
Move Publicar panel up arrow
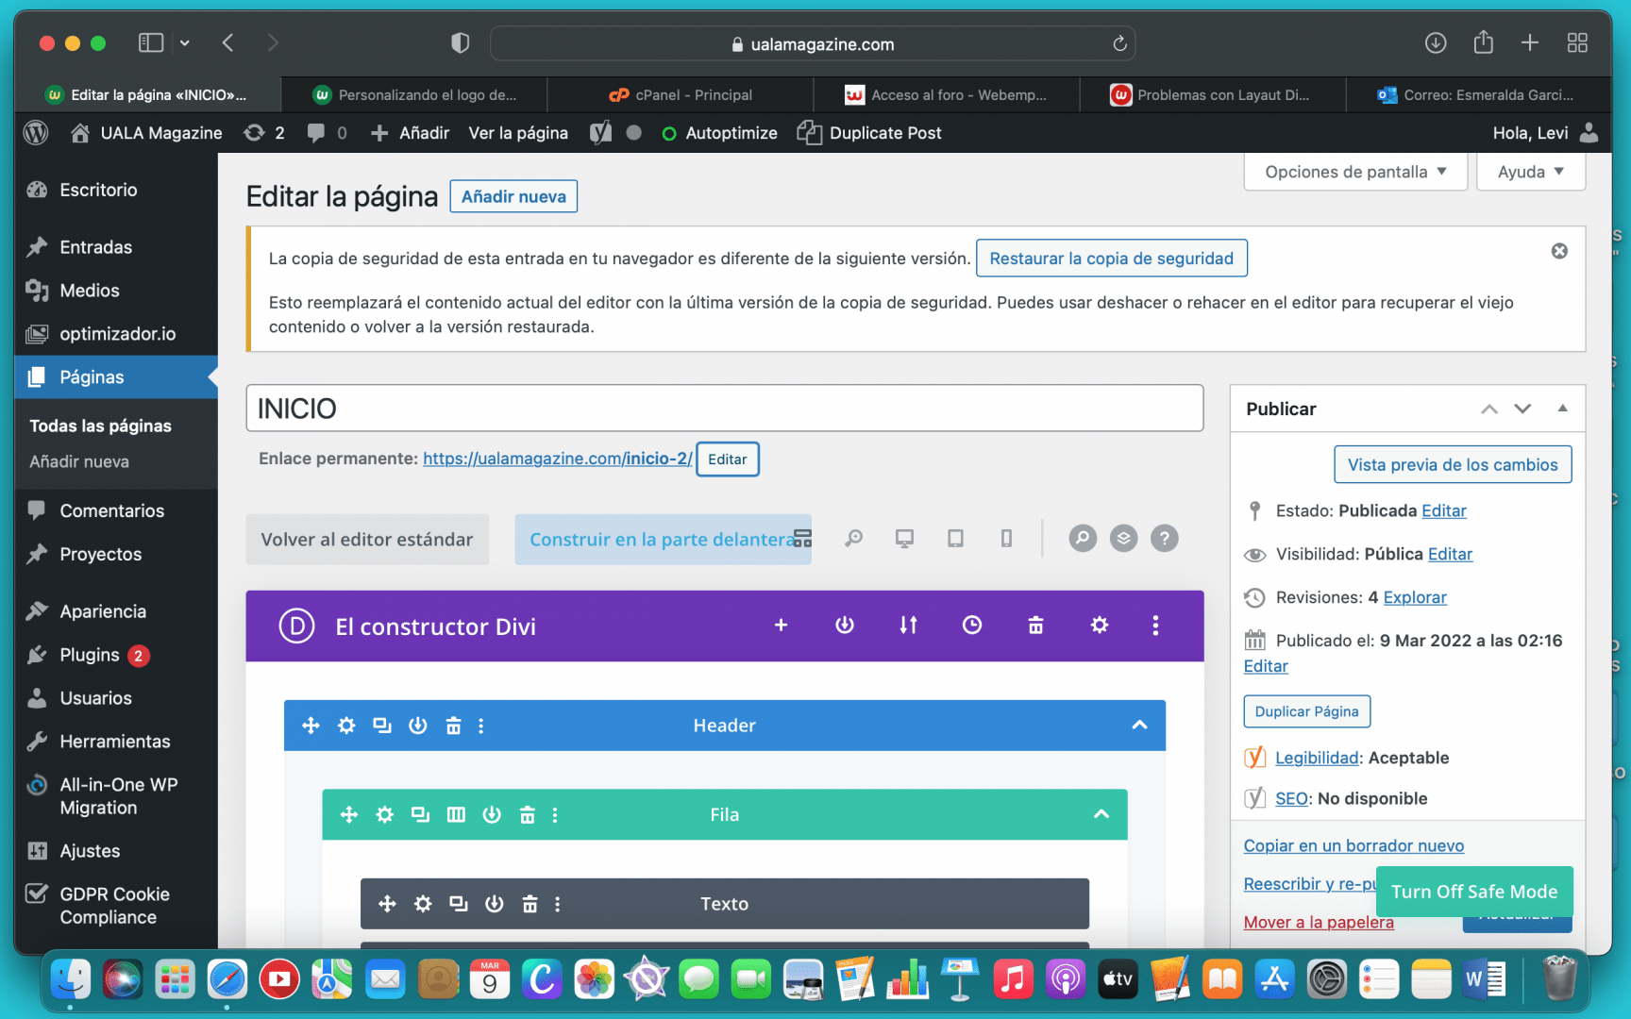tap(1489, 409)
